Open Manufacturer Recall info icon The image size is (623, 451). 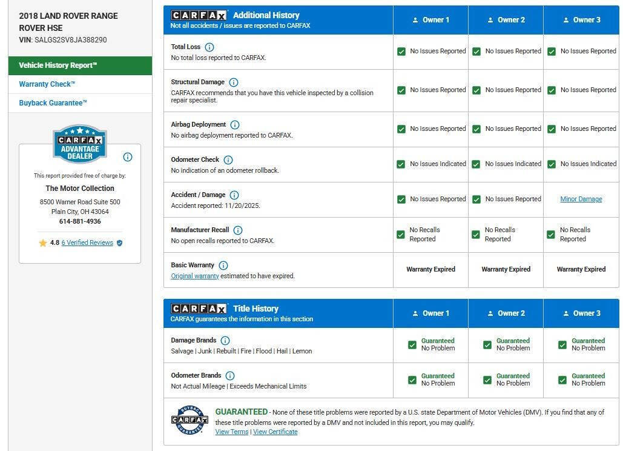point(238,230)
